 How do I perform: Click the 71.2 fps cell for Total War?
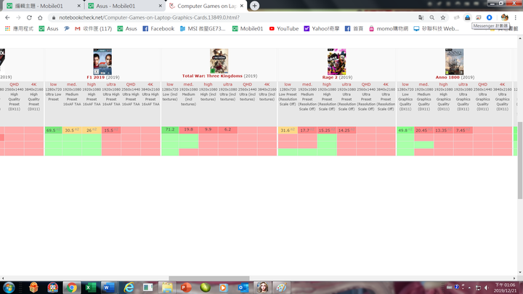(x=170, y=130)
